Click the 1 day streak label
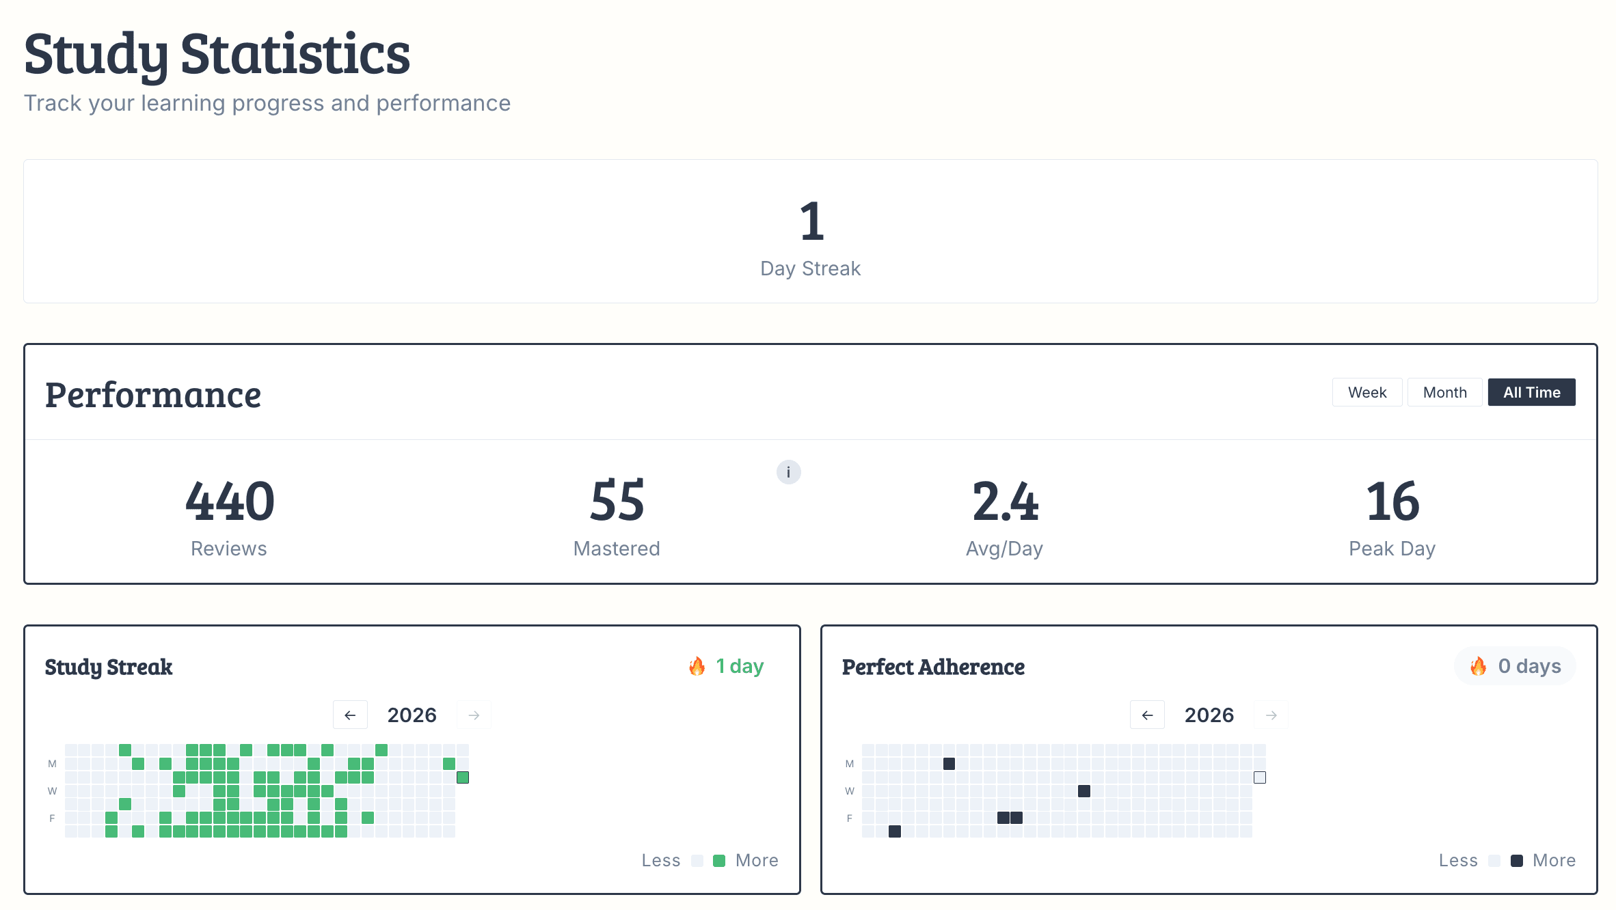The width and height of the screenshot is (1616, 910). (x=740, y=666)
